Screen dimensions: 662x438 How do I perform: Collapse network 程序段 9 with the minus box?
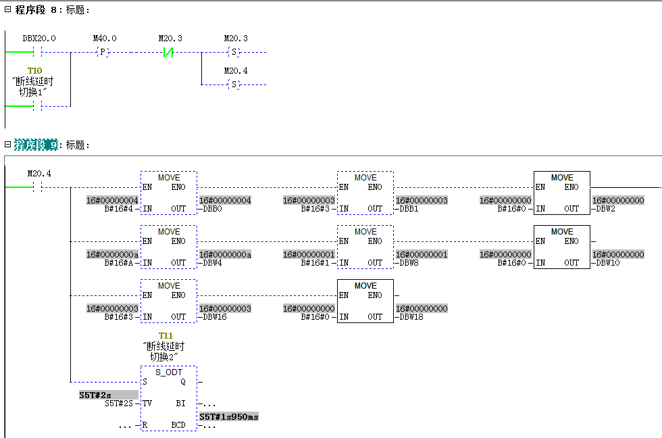7,145
